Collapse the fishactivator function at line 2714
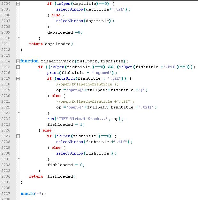 click(x=18, y=61)
